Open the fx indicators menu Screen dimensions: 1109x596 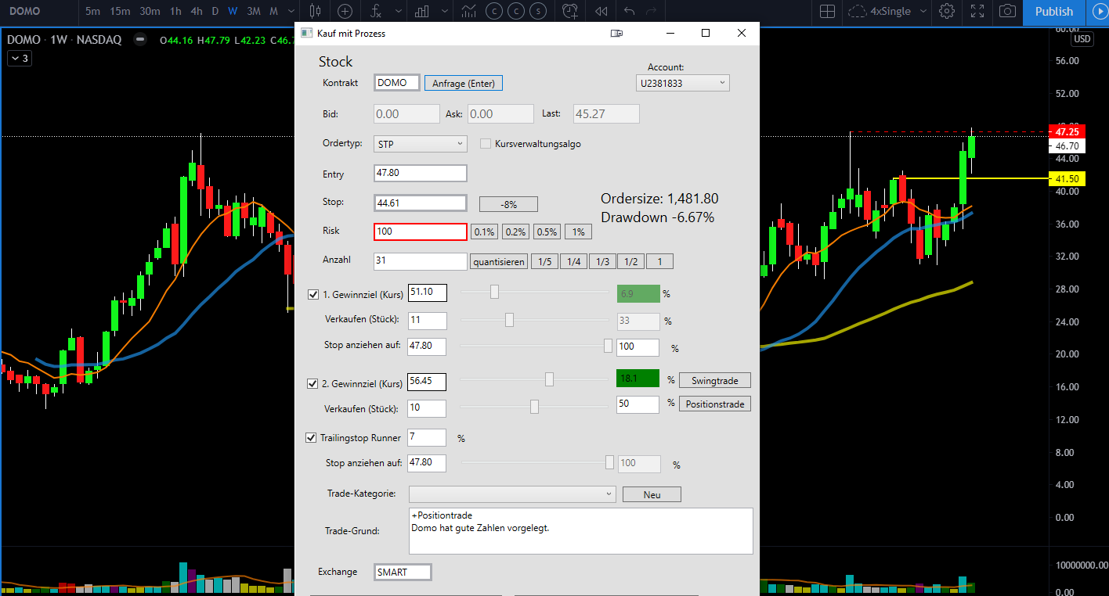click(x=376, y=12)
